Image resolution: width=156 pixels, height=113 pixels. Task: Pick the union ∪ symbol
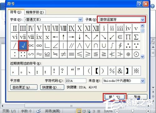pyautogui.click(x=104, y=45)
